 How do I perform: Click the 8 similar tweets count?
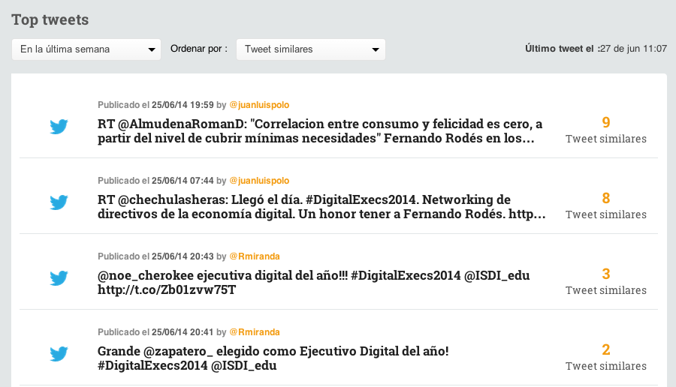605,199
